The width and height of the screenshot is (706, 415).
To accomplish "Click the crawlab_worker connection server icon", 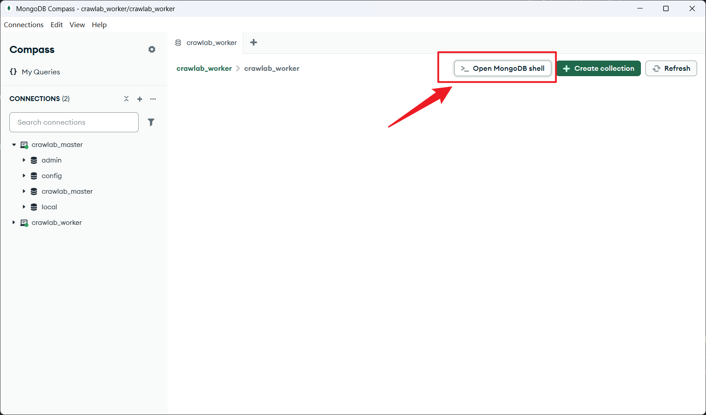I will (x=25, y=223).
